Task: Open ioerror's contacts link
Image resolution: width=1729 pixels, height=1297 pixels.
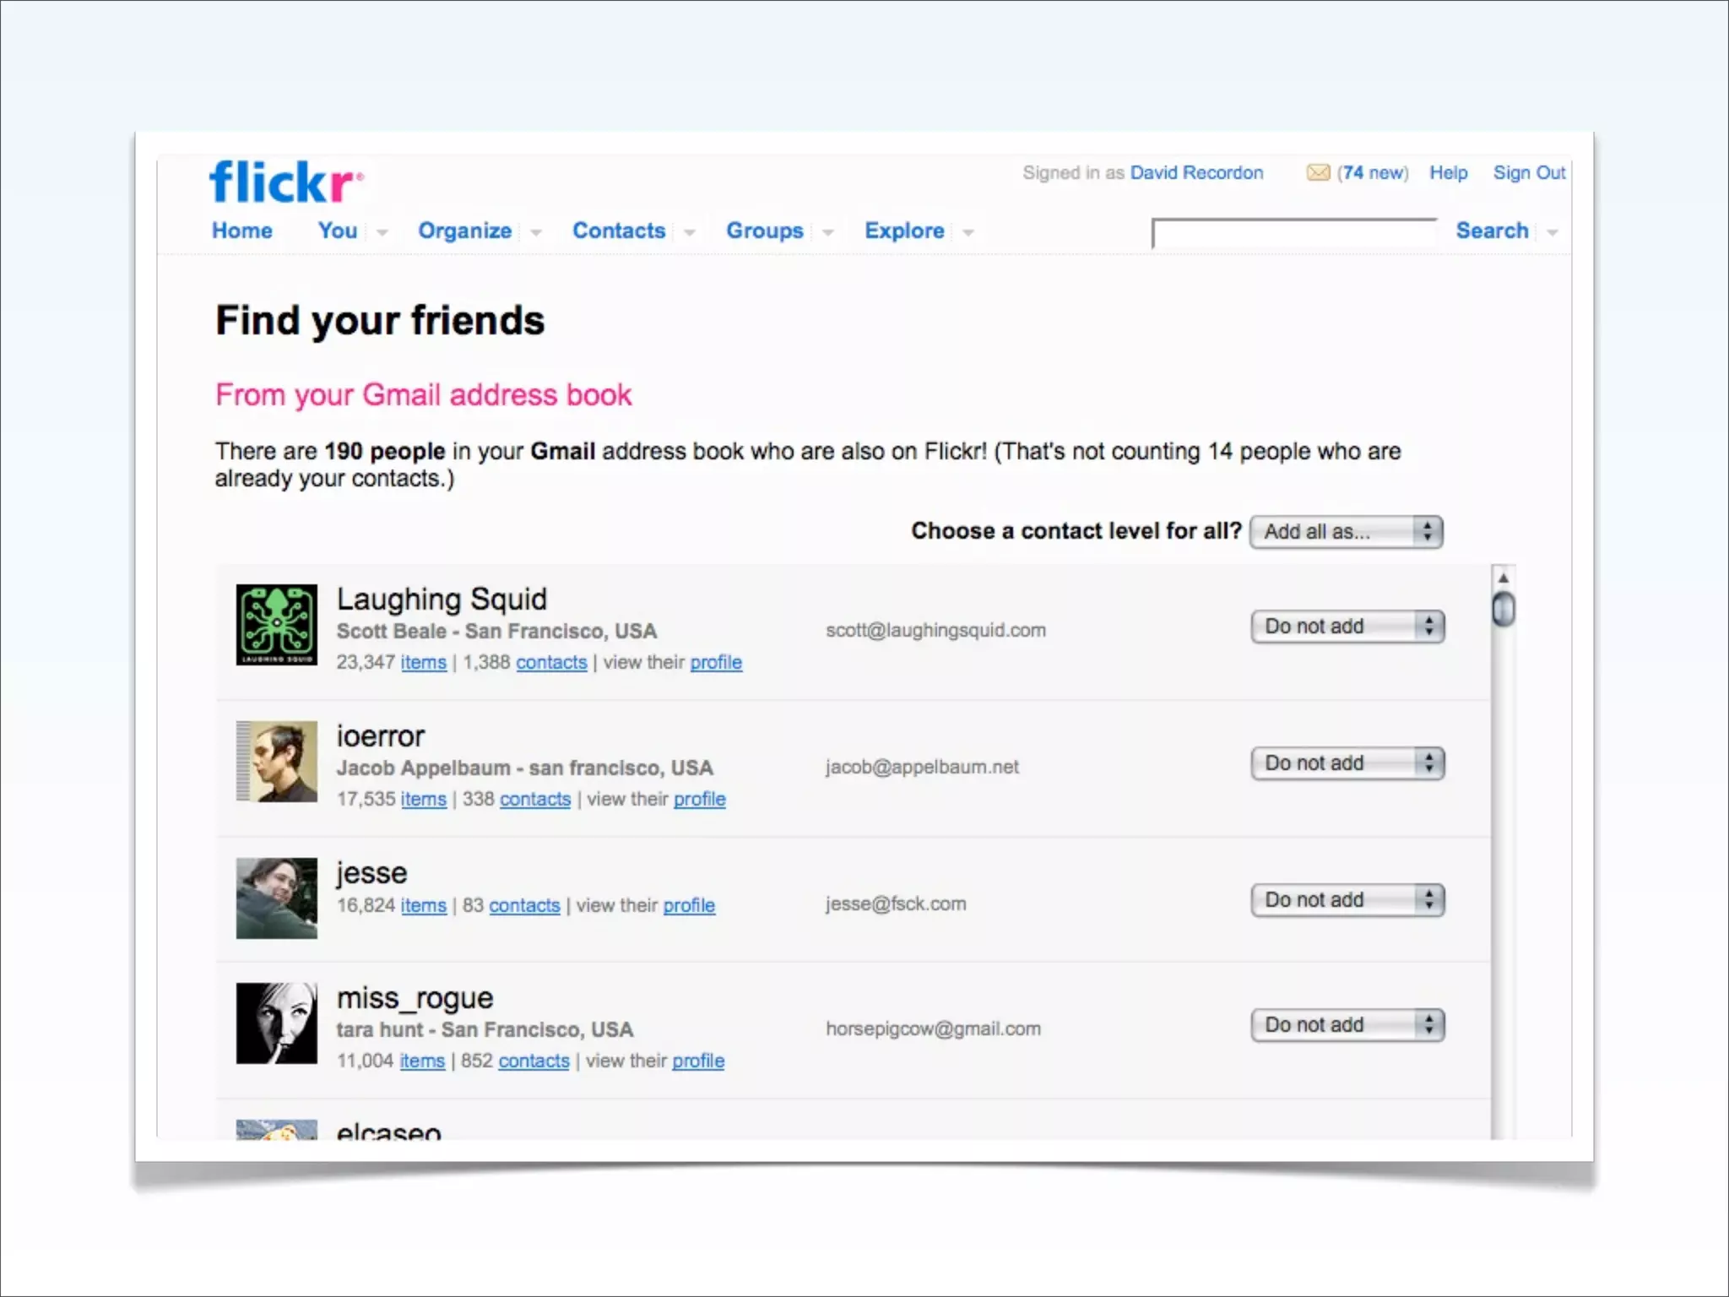Action: tap(535, 800)
